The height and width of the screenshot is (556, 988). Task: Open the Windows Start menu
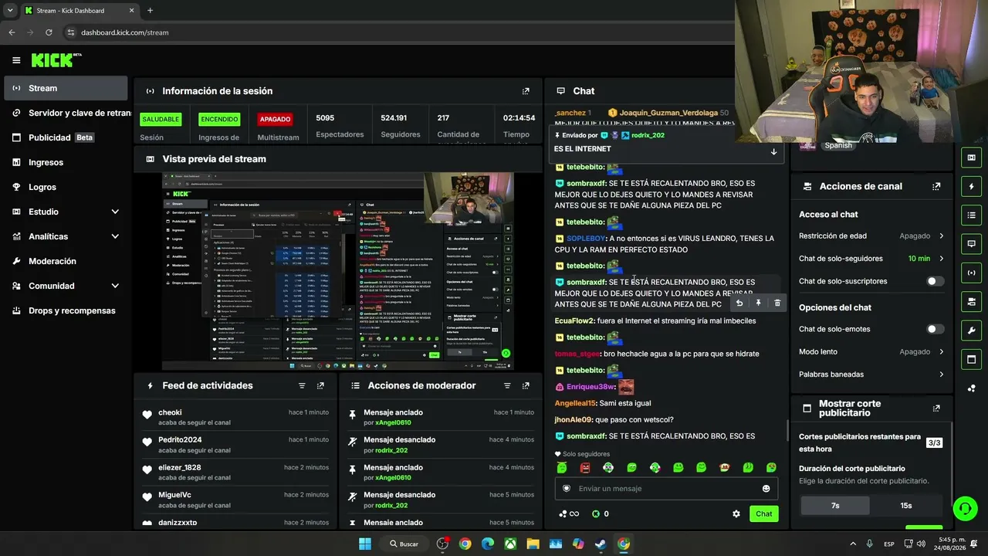[x=365, y=544]
